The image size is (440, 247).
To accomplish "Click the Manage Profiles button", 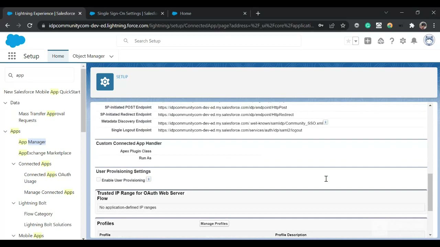I will click(x=214, y=223).
